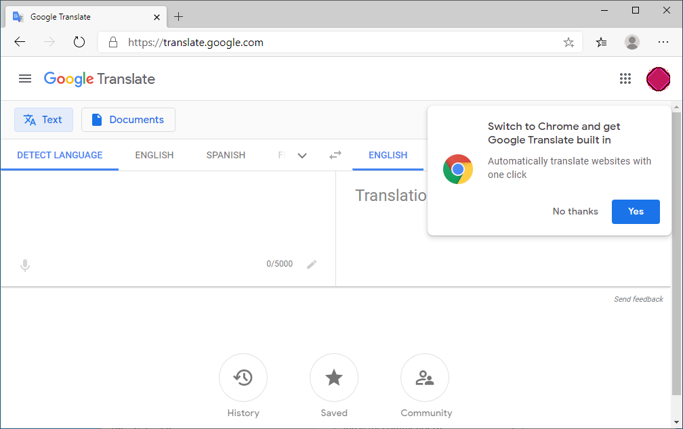Select the Google Translate browser tab
Image resolution: width=683 pixels, height=429 pixels.
(86, 17)
